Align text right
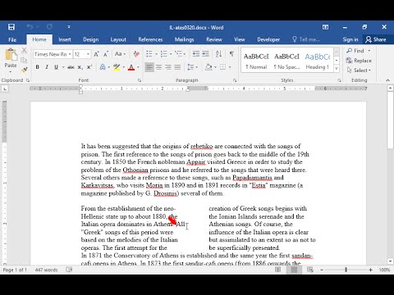This screenshot has height=295, width=394. [168, 67]
